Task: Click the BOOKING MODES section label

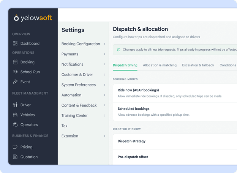Action: (x=125, y=79)
